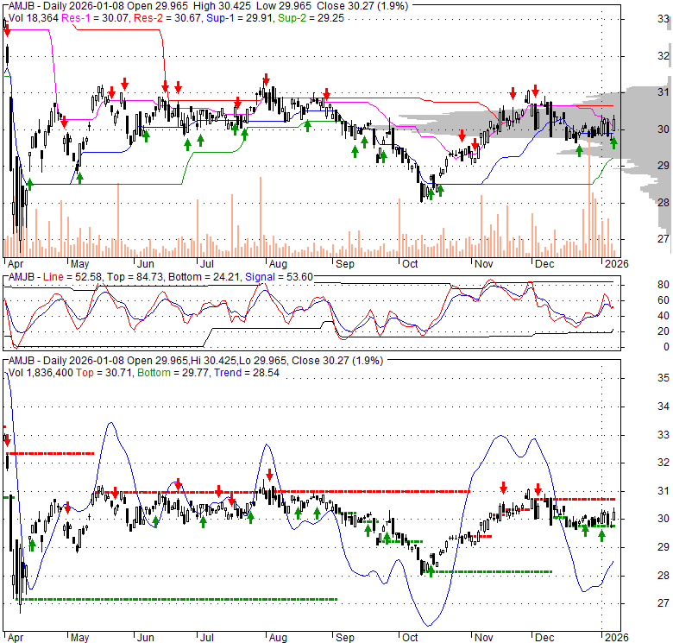This screenshot has height=643, width=673.
Task: Select the 'Dec' label on the bottom chart axis
Action: [544, 637]
